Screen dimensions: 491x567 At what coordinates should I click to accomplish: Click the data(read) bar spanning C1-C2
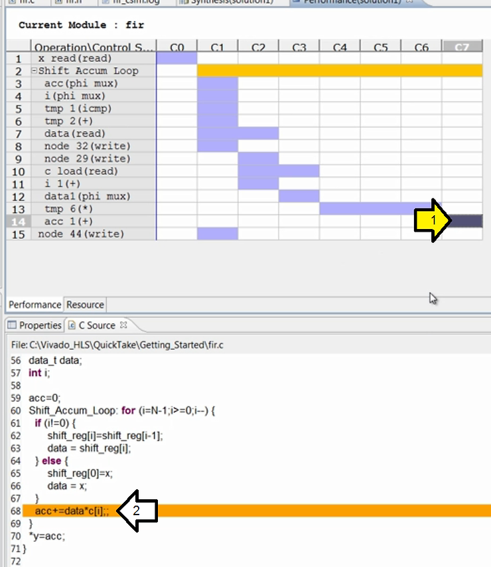(x=238, y=133)
